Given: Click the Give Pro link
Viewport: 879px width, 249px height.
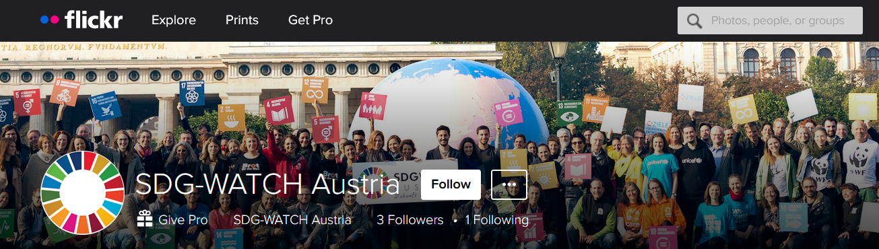Looking at the screenshot, I should point(183,220).
